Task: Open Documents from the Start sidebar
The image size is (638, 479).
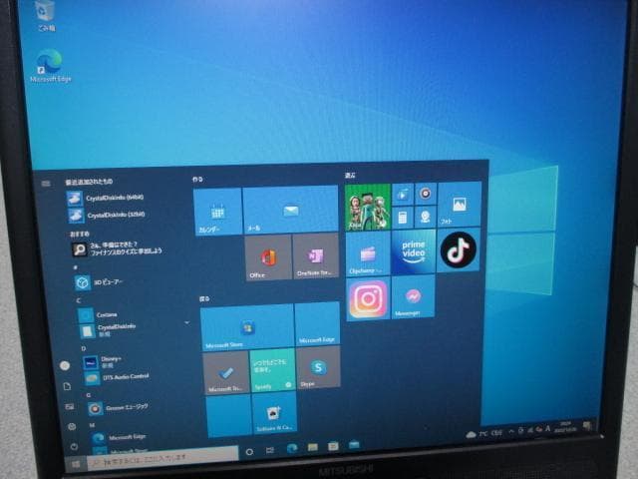Action: [67, 386]
